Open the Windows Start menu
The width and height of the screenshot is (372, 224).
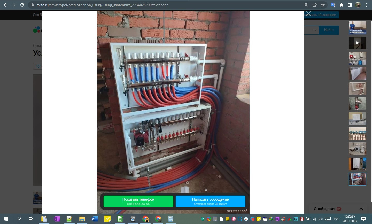click(x=6, y=219)
